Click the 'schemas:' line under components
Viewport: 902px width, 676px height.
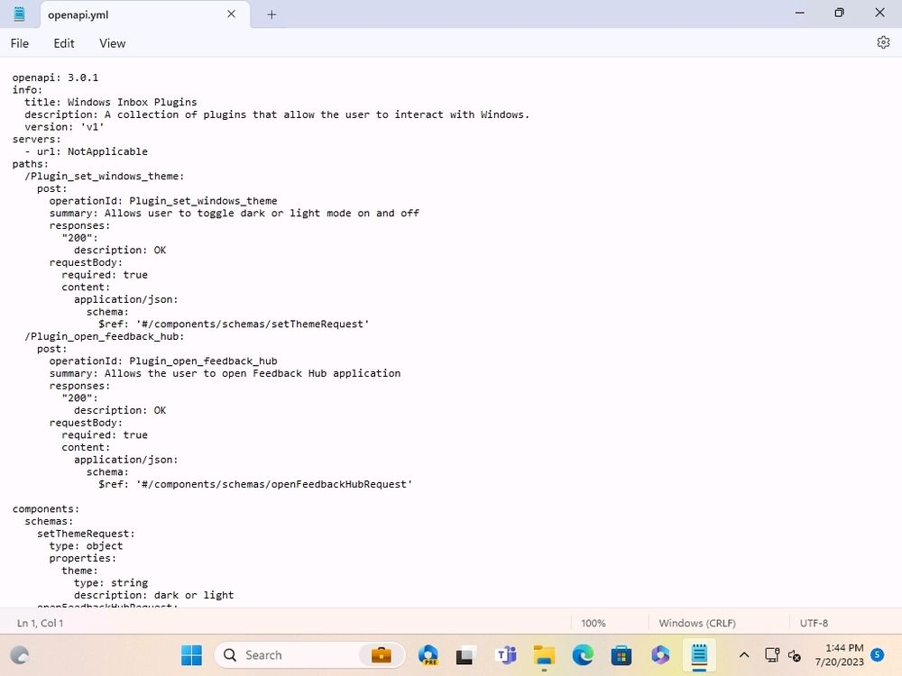[x=49, y=521]
